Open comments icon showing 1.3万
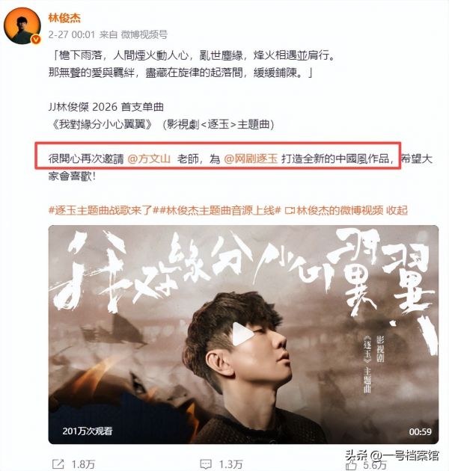Image resolution: width=449 pixels, height=471 pixels. coord(206,464)
